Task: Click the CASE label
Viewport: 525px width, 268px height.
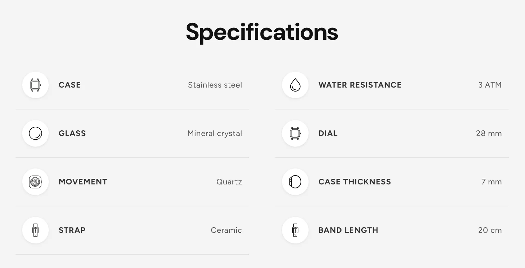Action: 70,85
